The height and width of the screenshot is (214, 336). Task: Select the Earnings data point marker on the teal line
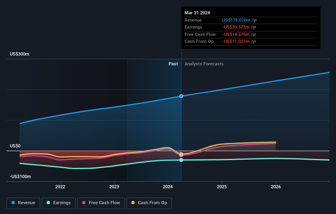[181, 160]
